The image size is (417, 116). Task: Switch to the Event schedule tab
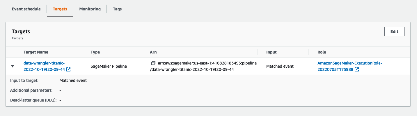coord(26,9)
